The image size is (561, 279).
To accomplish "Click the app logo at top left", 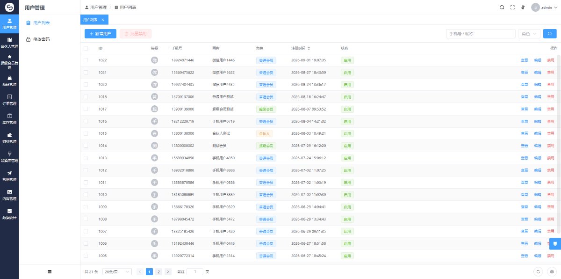I will point(9,7).
